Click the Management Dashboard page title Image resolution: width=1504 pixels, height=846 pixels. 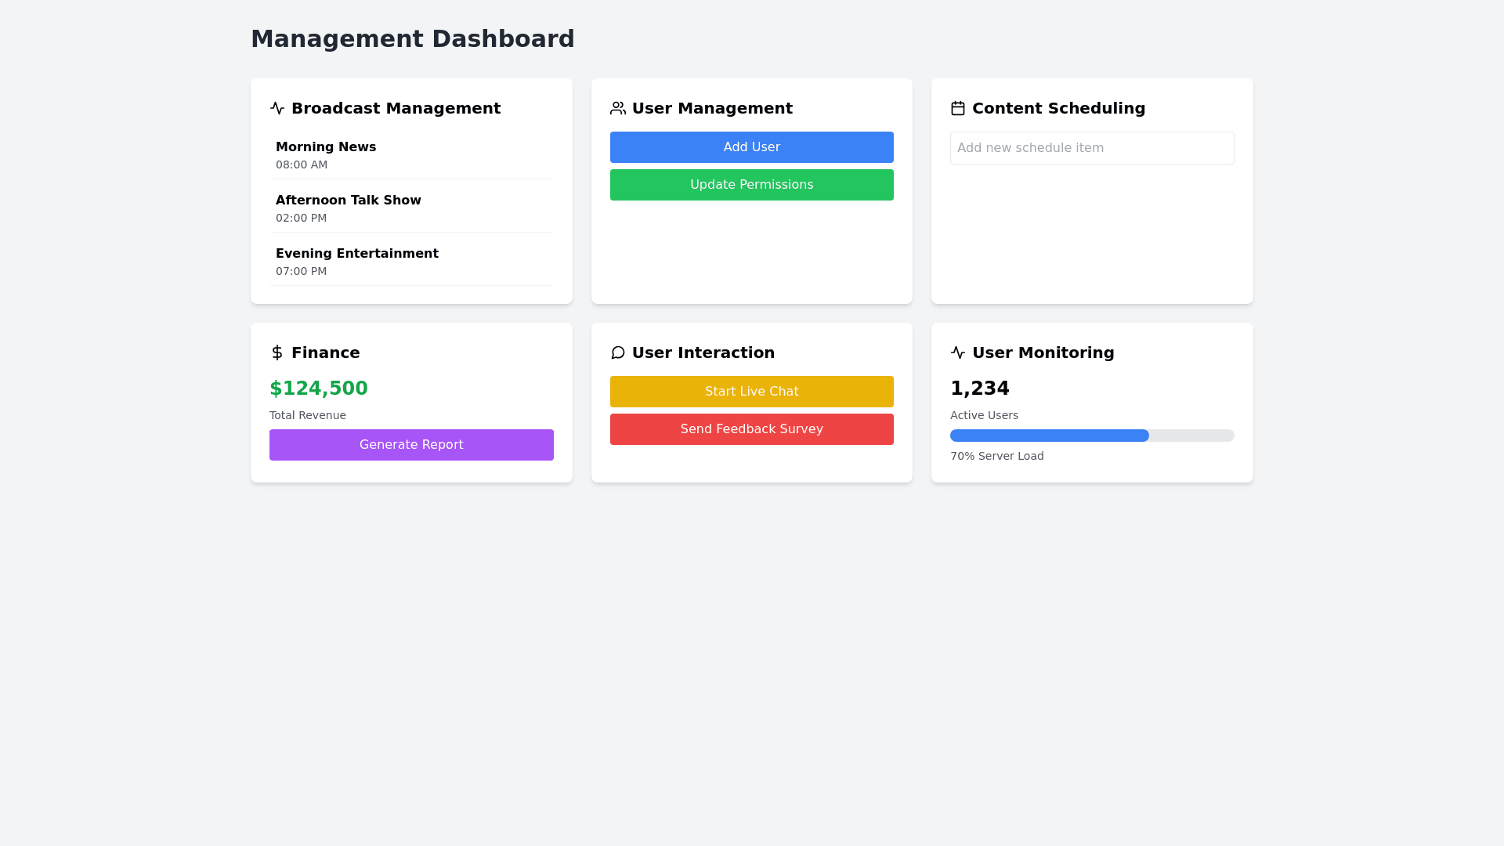point(413,38)
